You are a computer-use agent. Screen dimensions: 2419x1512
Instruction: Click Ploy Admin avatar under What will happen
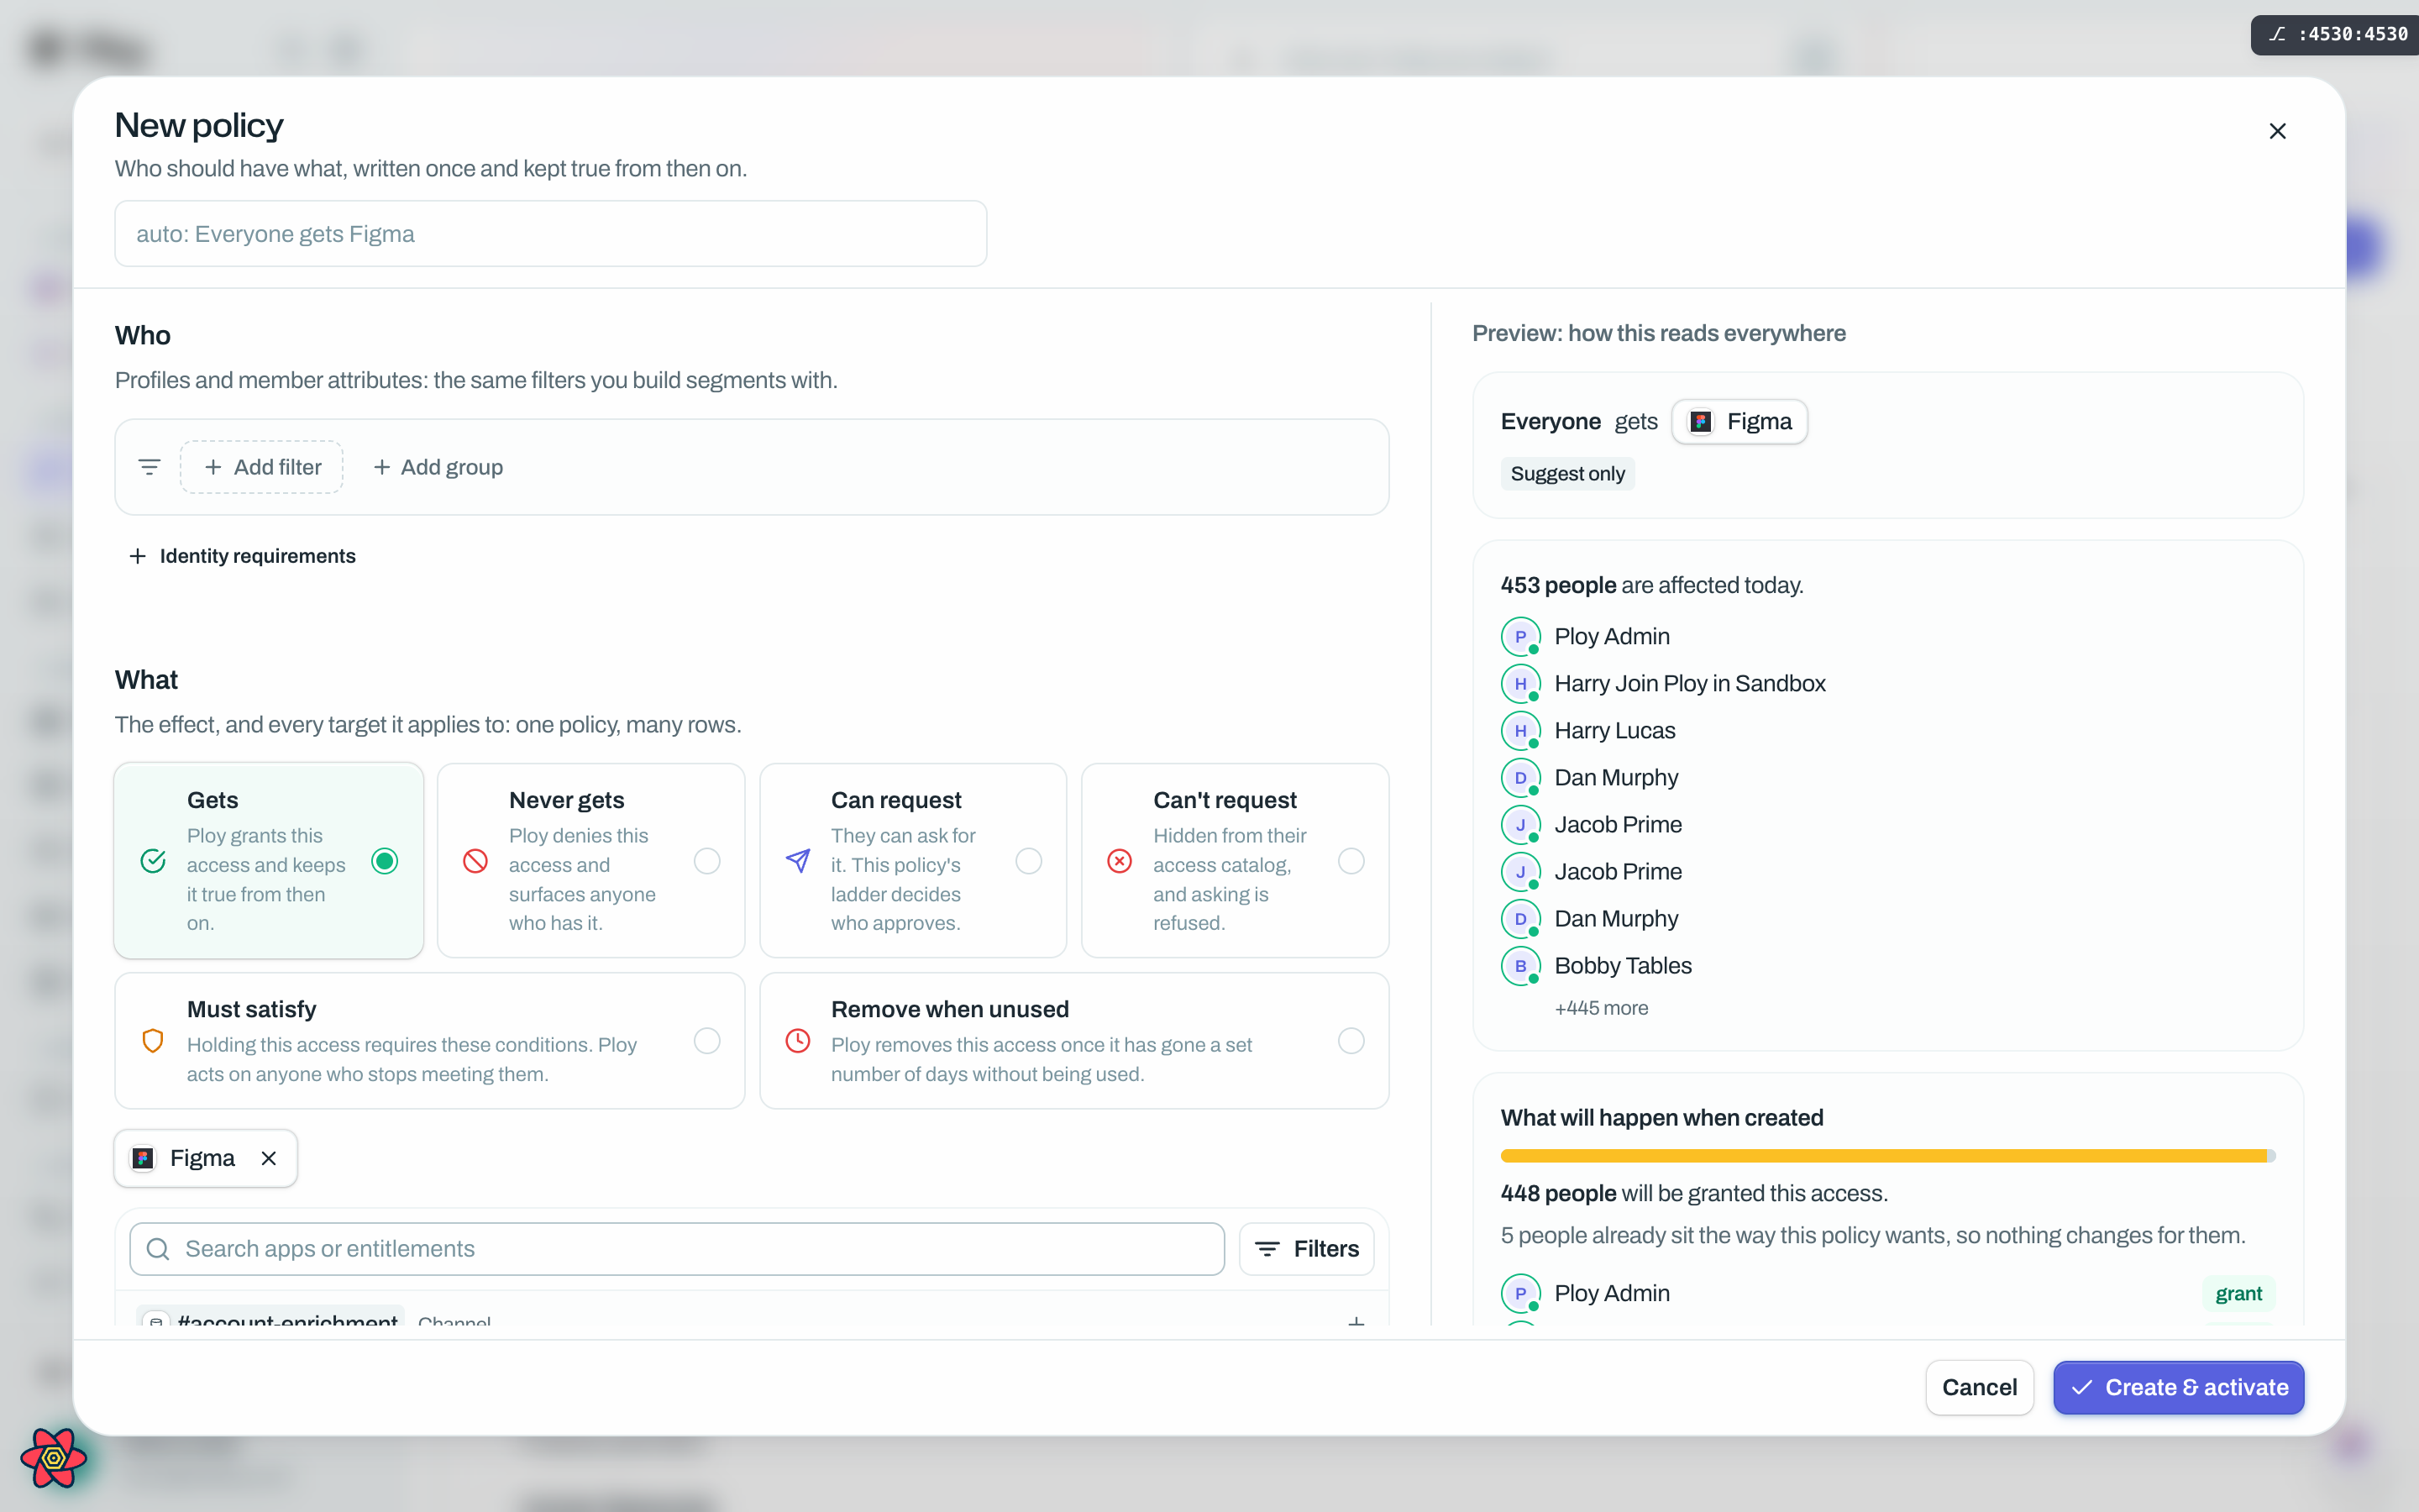coord(1520,1294)
